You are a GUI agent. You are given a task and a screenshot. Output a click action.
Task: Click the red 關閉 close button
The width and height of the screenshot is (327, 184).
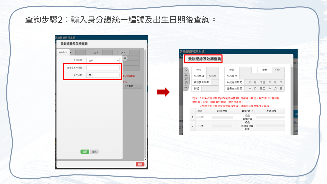pos(140,164)
